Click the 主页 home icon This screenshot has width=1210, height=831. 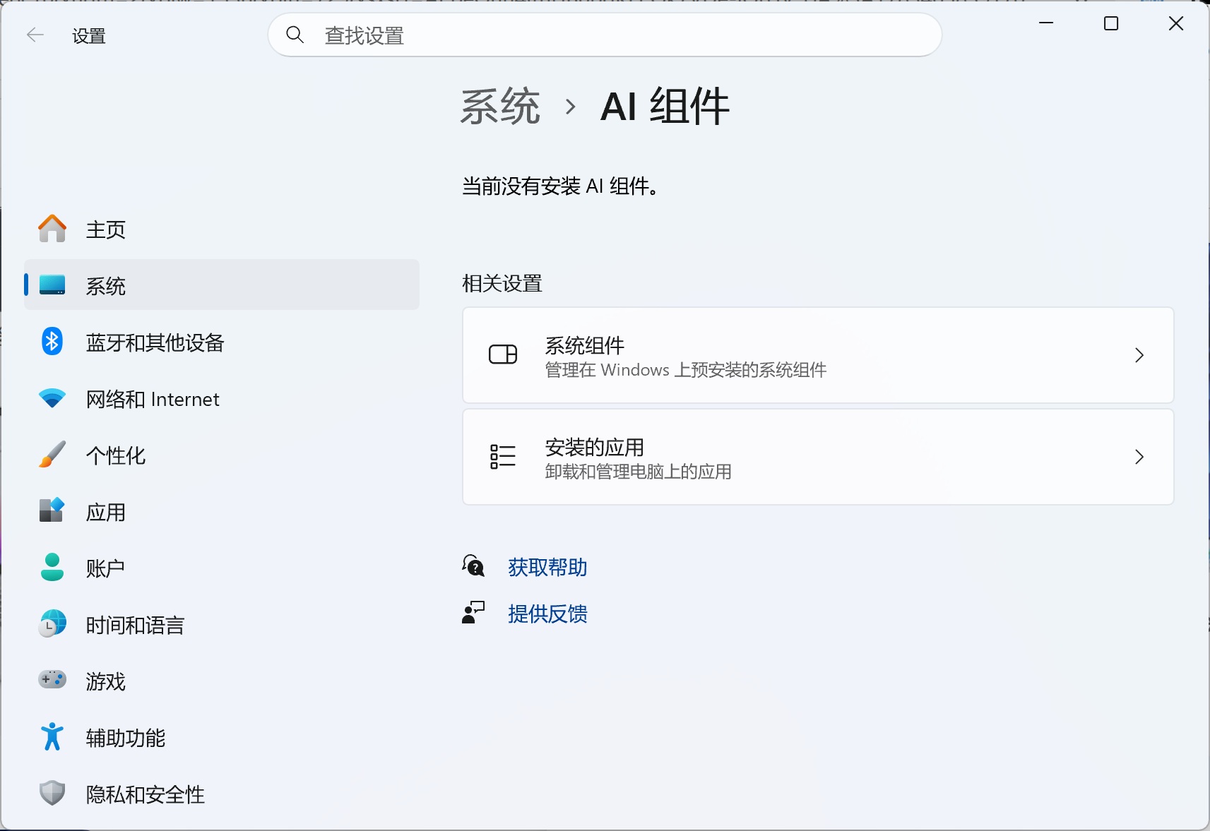tap(52, 229)
